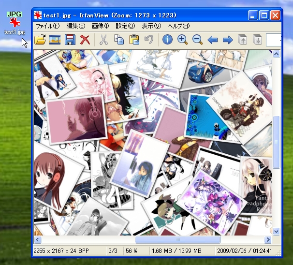Start the slideshow filmstrip icon
This screenshot has width=293, height=265.
pyautogui.click(x=55, y=40)
